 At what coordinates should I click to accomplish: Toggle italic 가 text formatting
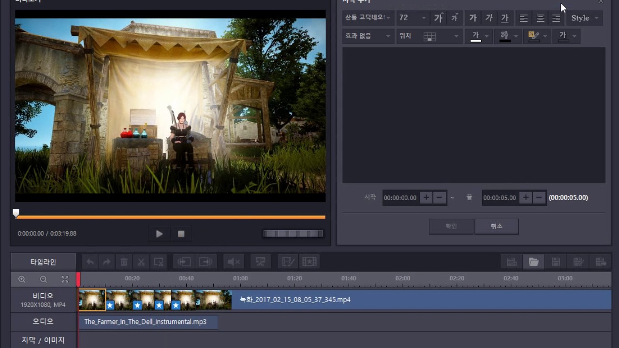tap(489, 18)
